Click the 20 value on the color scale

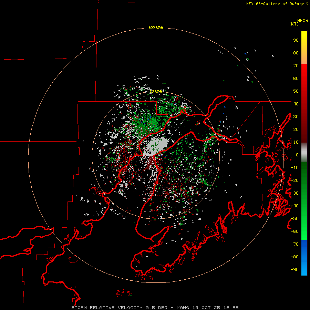click(296, 129)
